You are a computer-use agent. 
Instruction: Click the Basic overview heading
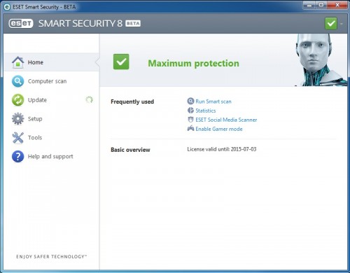(x=130, y=150)
